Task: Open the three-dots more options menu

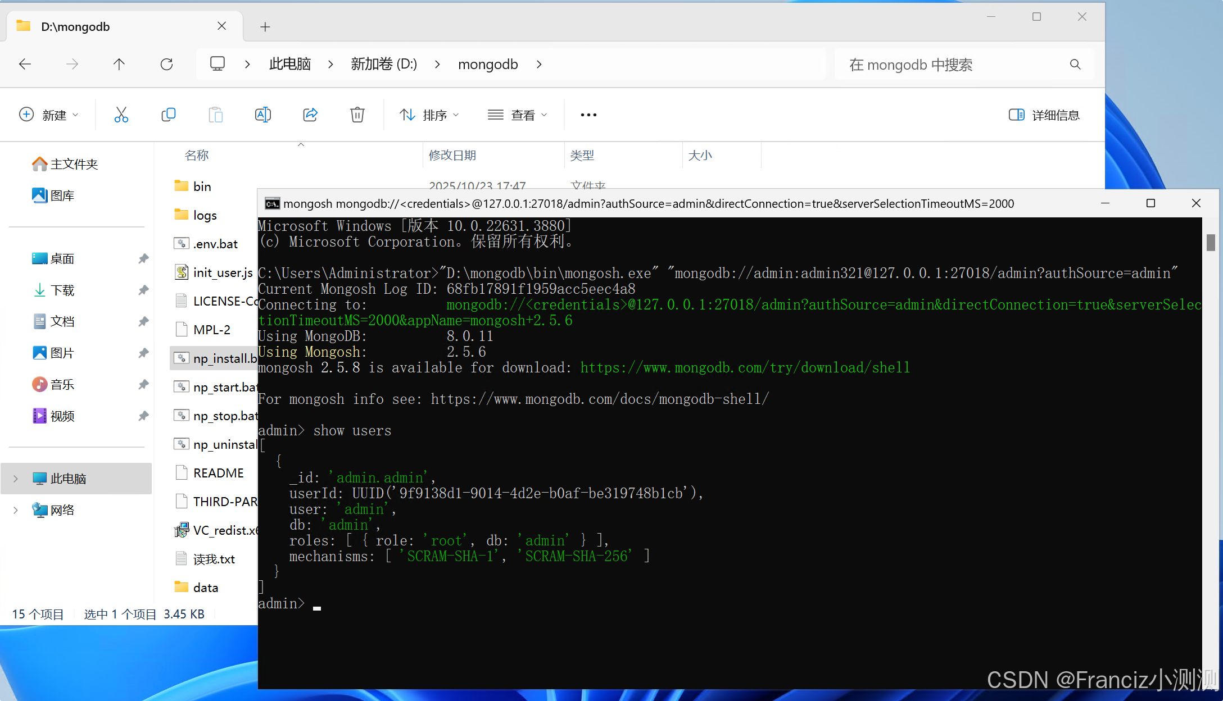Action: point(588,115)
